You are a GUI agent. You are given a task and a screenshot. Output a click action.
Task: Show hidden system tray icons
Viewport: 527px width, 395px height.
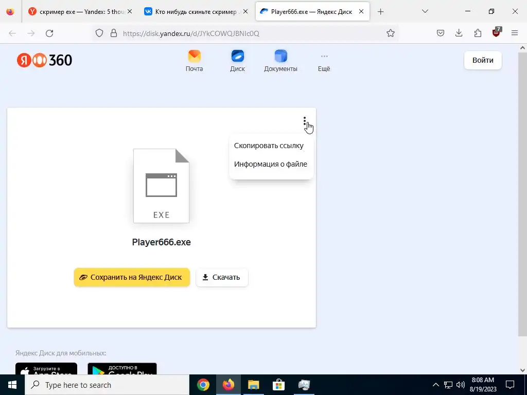[435, 385]
